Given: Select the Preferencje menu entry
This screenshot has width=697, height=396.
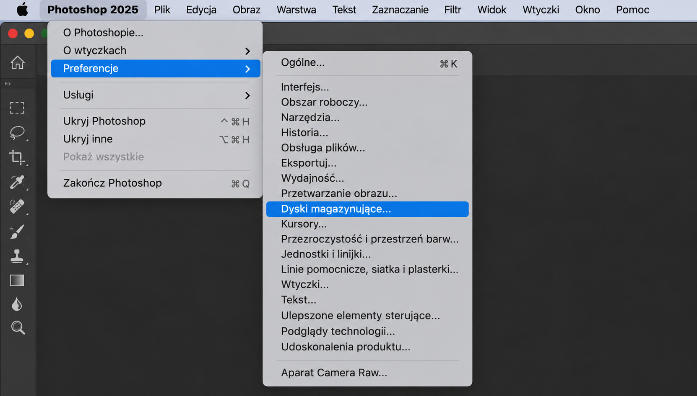Looking at the screenshot, I should (156, 69).
